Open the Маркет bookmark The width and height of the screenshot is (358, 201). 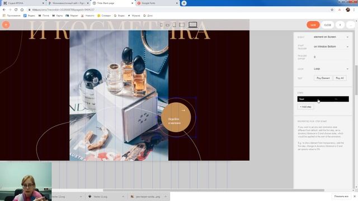click(72, 16)
